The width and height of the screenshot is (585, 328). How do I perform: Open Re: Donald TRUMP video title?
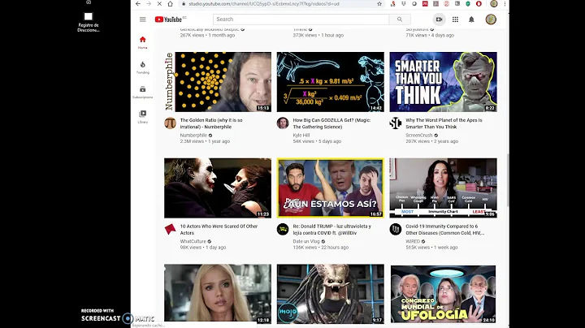[x=331, y=230]
